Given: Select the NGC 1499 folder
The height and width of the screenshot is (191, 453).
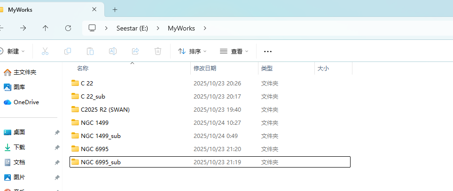Looking at the screenshot, I should click(x=94, y=122).
